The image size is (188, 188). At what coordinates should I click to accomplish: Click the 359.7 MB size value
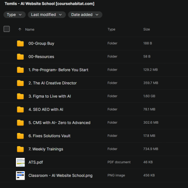click(x=151, y=83)
